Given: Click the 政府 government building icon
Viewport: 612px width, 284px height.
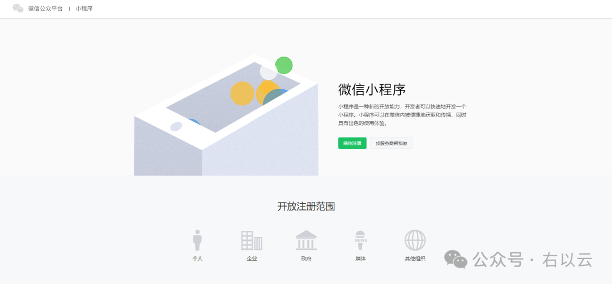Looking at the screenshot, I should 306,240.
